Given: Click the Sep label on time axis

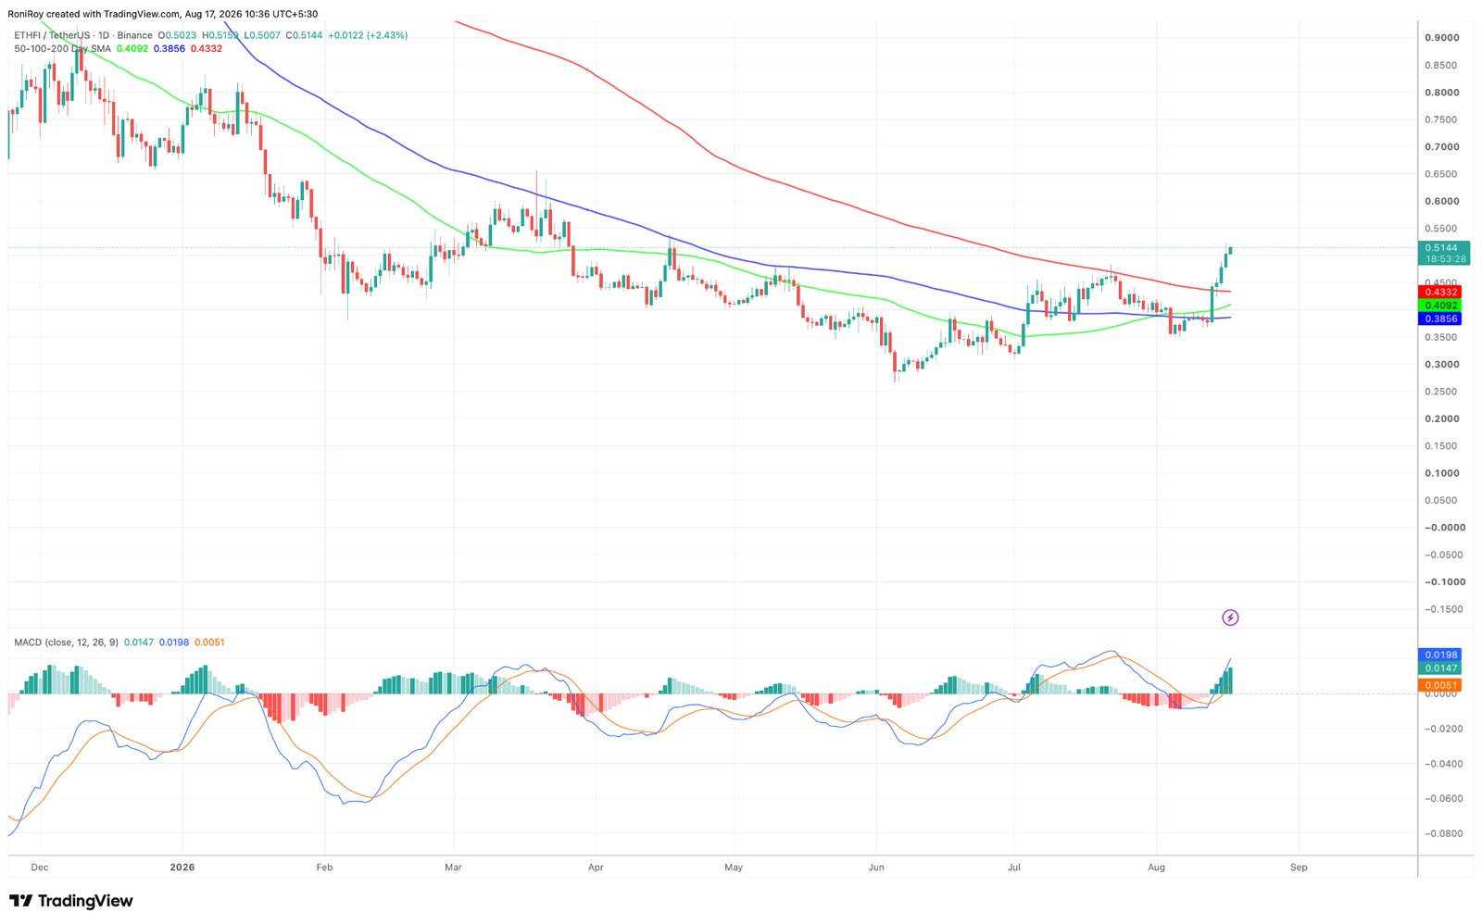Looking at the screenshot, I should (x=1299, y=868).
